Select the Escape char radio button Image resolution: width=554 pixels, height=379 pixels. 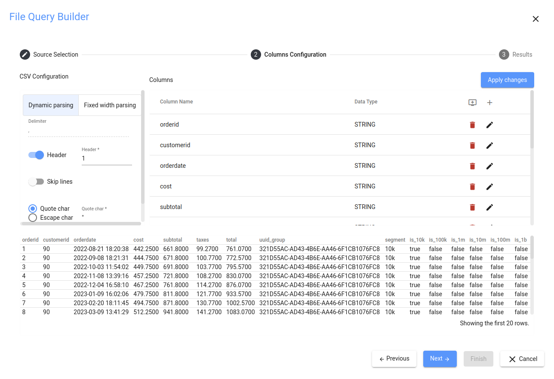point(33,218)
